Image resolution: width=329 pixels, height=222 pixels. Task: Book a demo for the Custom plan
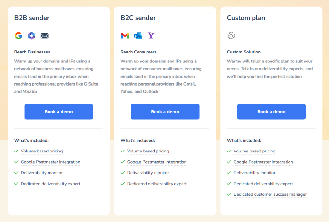tap(271, 111)
